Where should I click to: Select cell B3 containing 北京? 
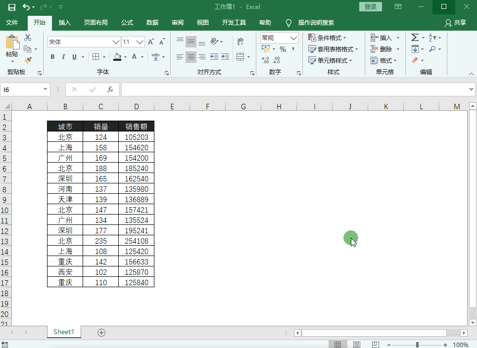65,137
